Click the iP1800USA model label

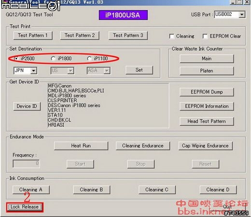123,15
